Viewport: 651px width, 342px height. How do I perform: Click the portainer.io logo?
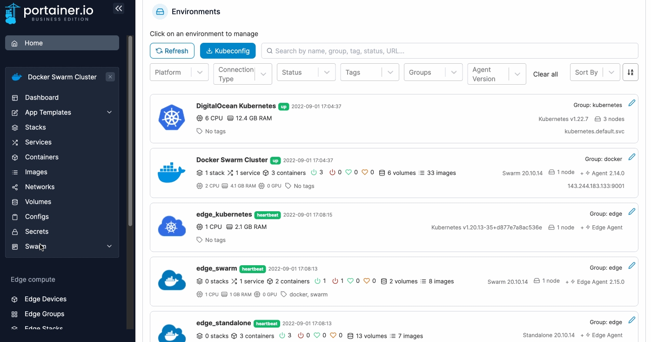click(49, 13)
